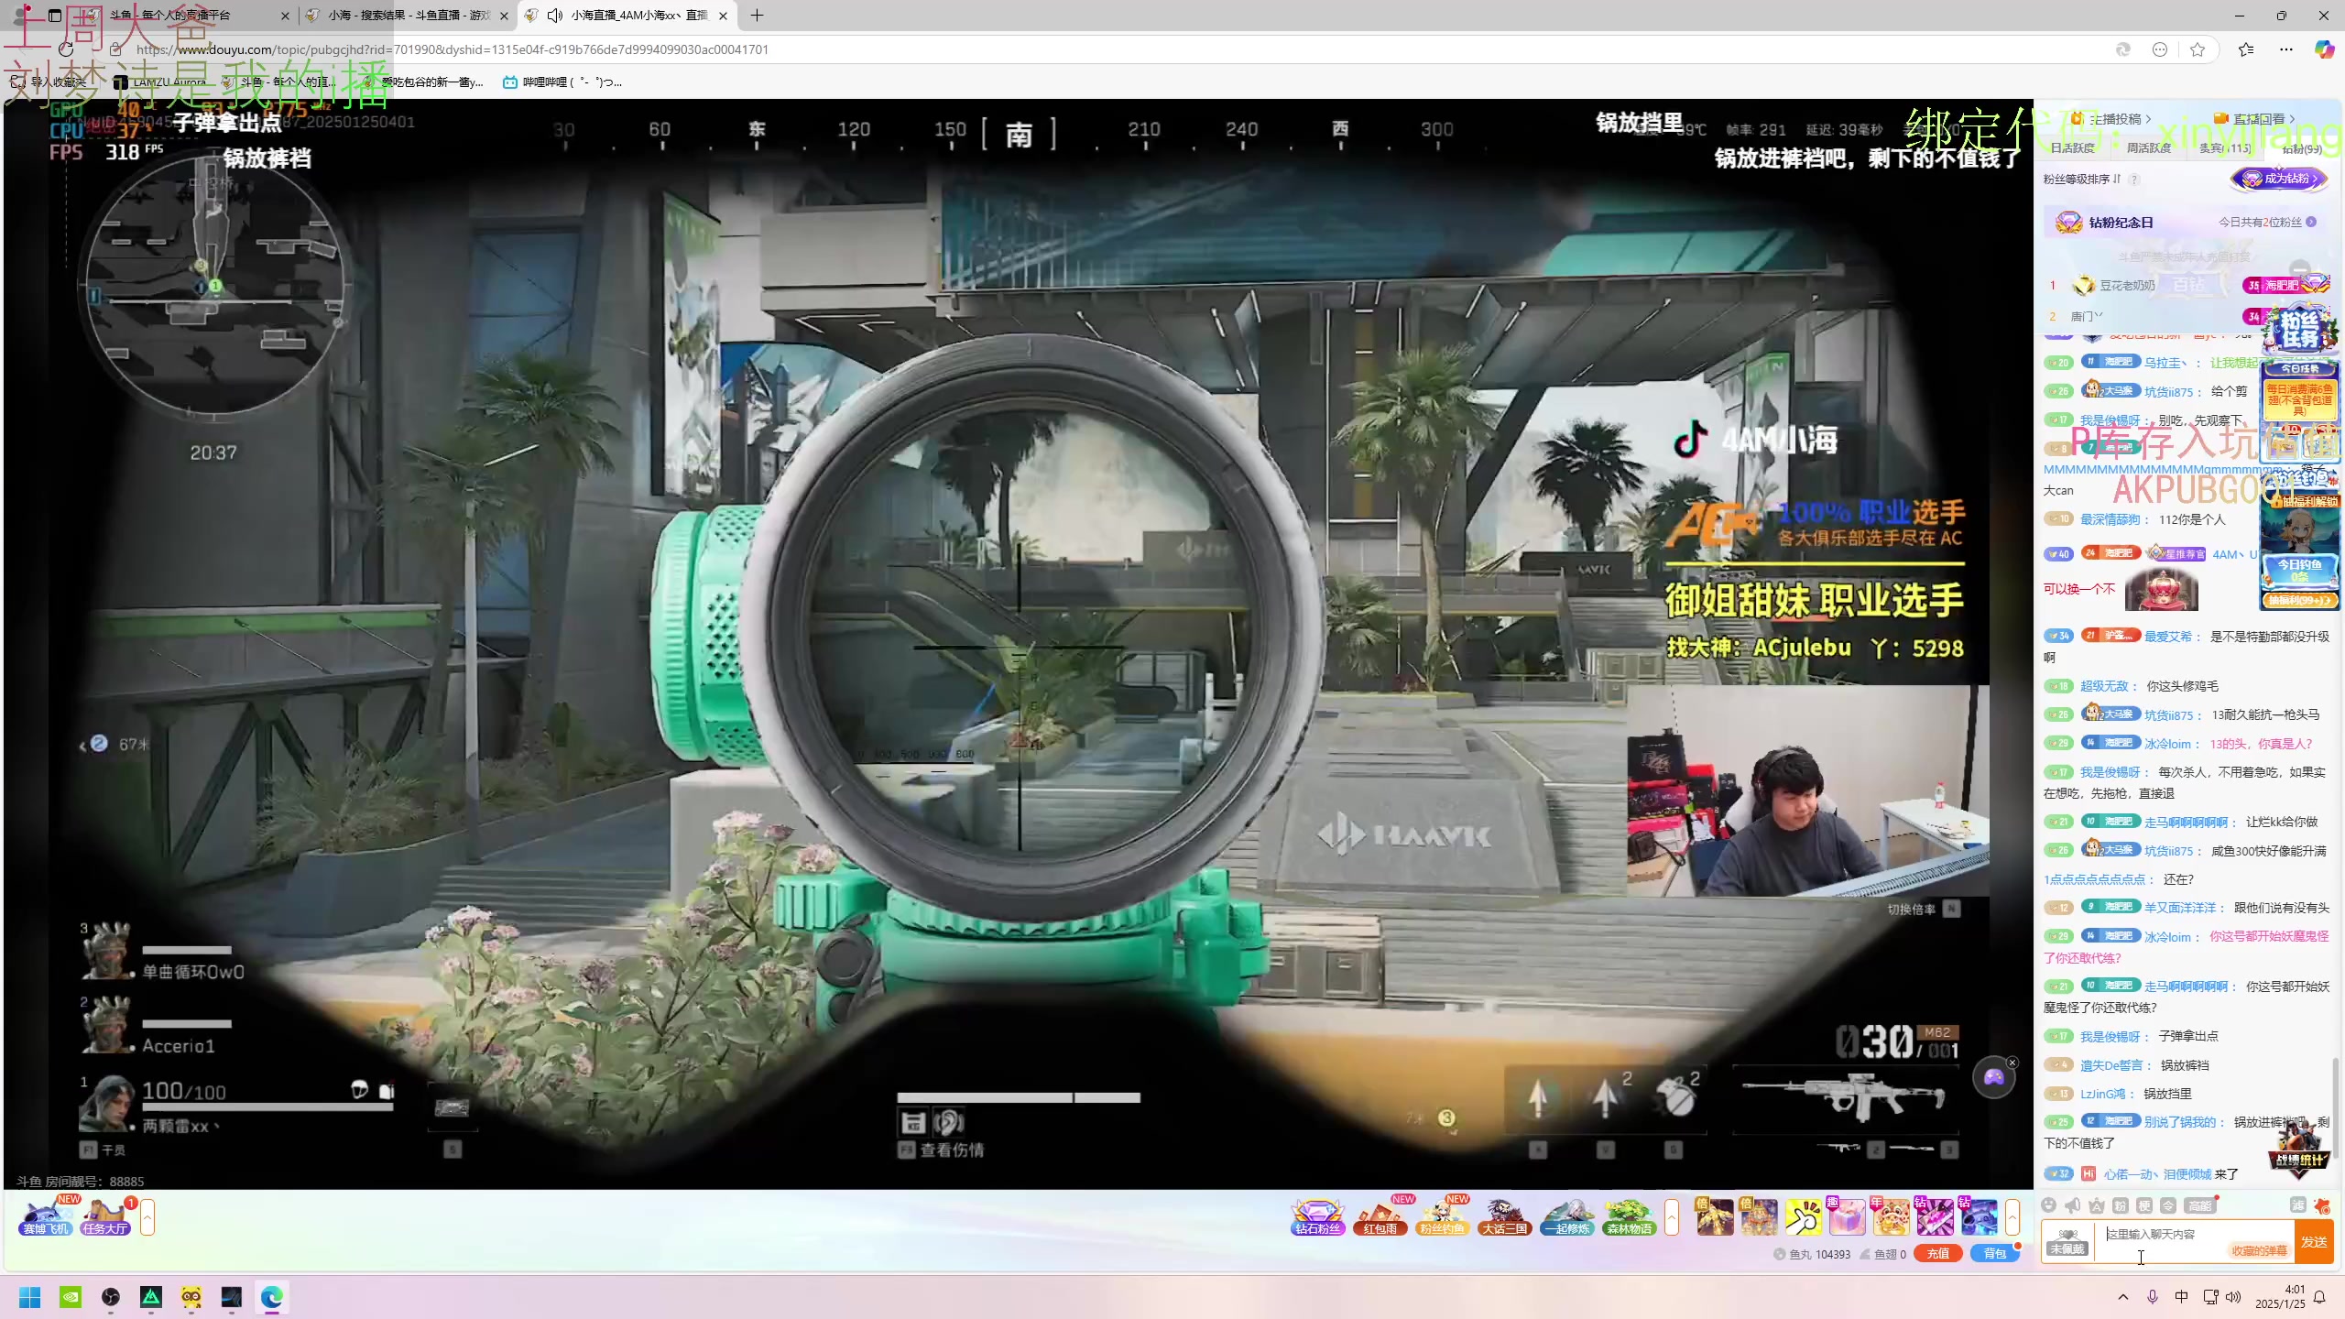Open the 一起修炼 activity icon
This screenshot has width=2345, height=1319.
(x=1566, y=1217)
